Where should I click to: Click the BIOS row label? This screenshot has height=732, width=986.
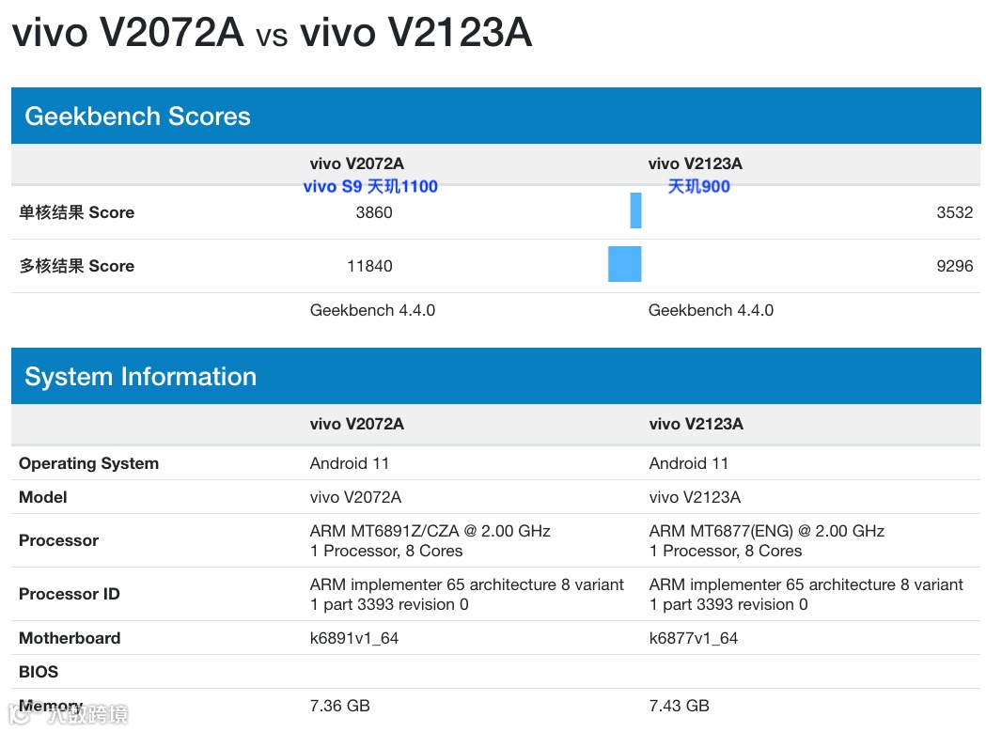(x=39, y=672)
